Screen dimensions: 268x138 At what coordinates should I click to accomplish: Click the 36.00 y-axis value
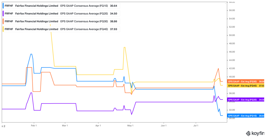(232, 93)
